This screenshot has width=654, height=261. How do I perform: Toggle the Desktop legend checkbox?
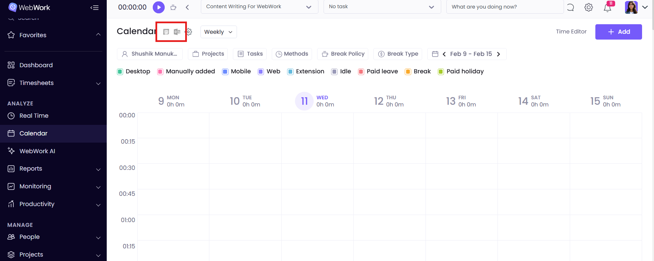pos(120,72)
